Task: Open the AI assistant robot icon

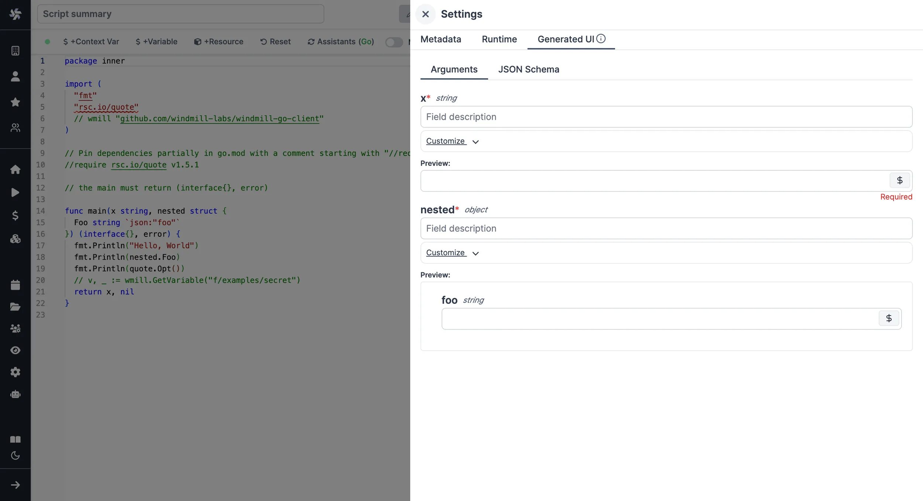Action: (x=15, y=394)
